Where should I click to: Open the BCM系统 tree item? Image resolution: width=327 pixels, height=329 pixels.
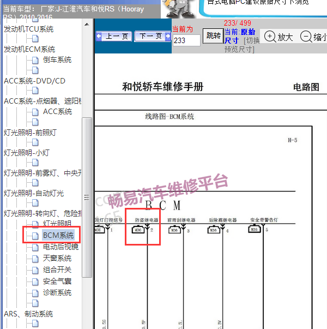[58, 235]
